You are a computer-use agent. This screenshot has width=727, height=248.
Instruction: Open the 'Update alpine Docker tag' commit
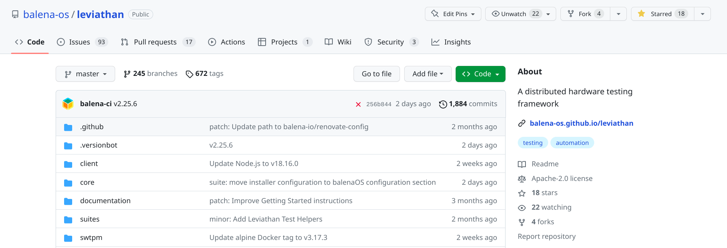tap(268, 238)
